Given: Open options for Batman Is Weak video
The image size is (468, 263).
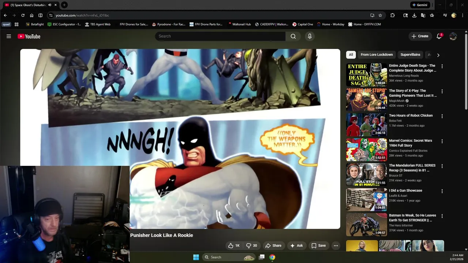Looking at the screenshot, I should pyautogui.click(x=442, y=216).
